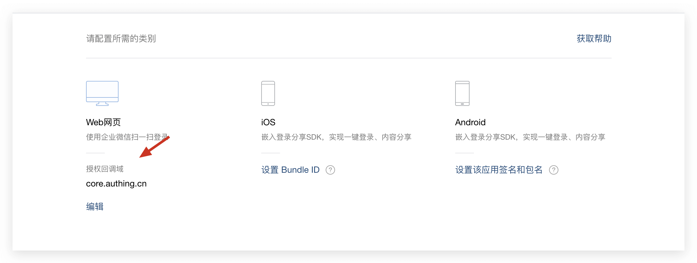Click the 使用企业微信扫一扫登录 description
Image resolution: width=697 pixels, height=263 pixels.
pyautogui.click(x=125, y=137)
